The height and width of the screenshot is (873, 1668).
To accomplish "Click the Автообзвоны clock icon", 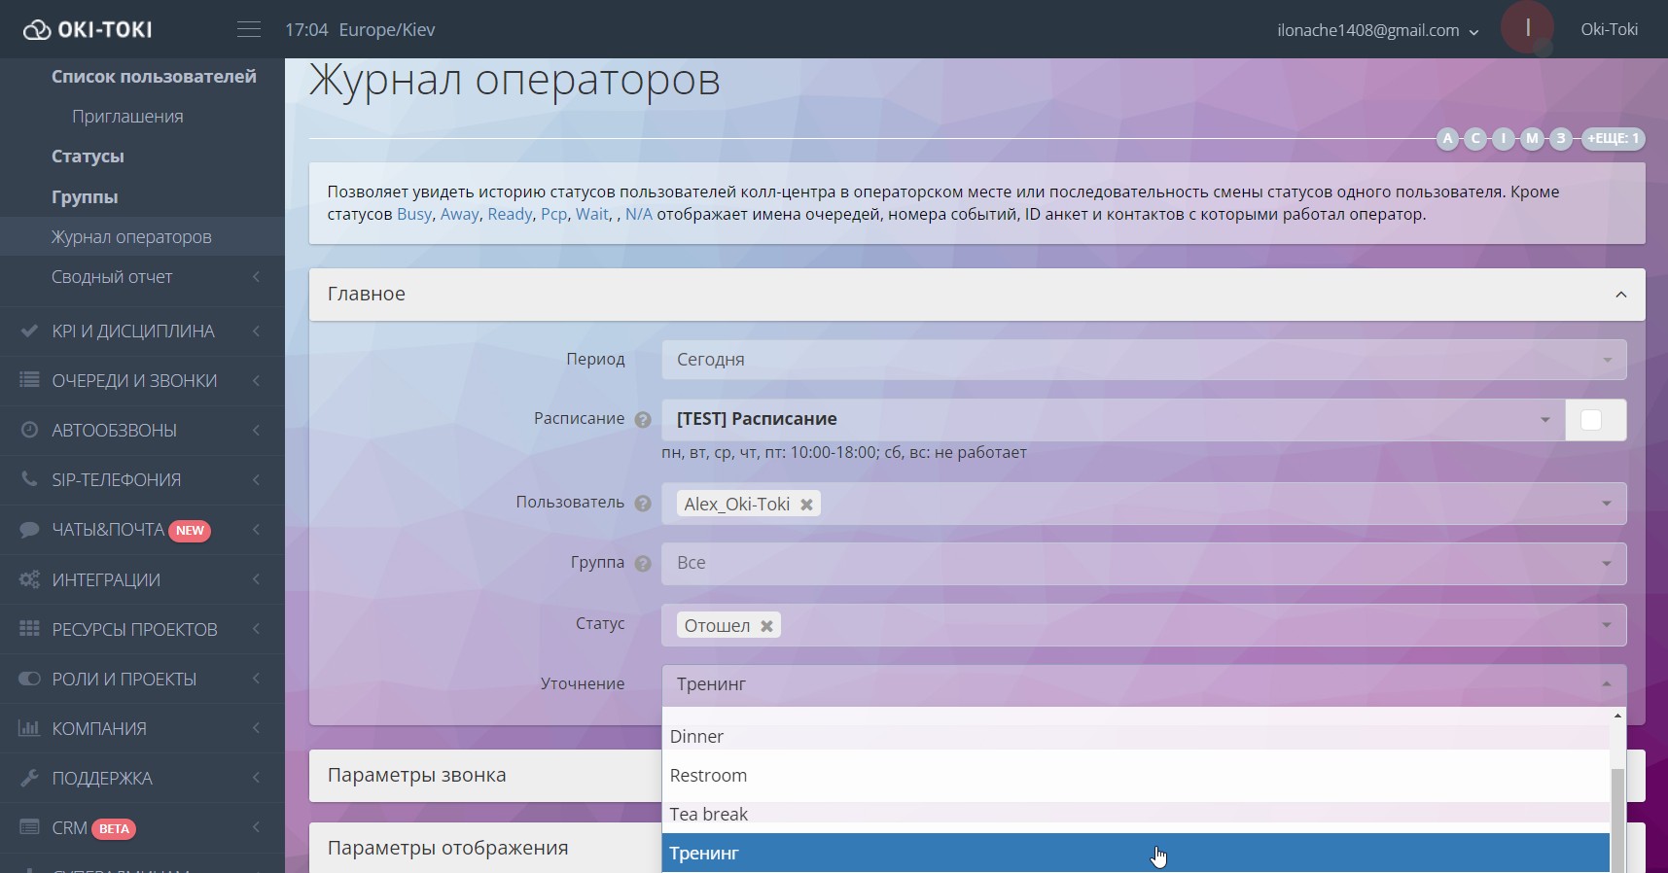I will coord(29,430).
